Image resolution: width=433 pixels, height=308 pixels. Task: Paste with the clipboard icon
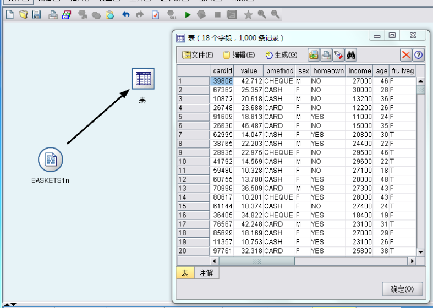[x=109, y=15]
